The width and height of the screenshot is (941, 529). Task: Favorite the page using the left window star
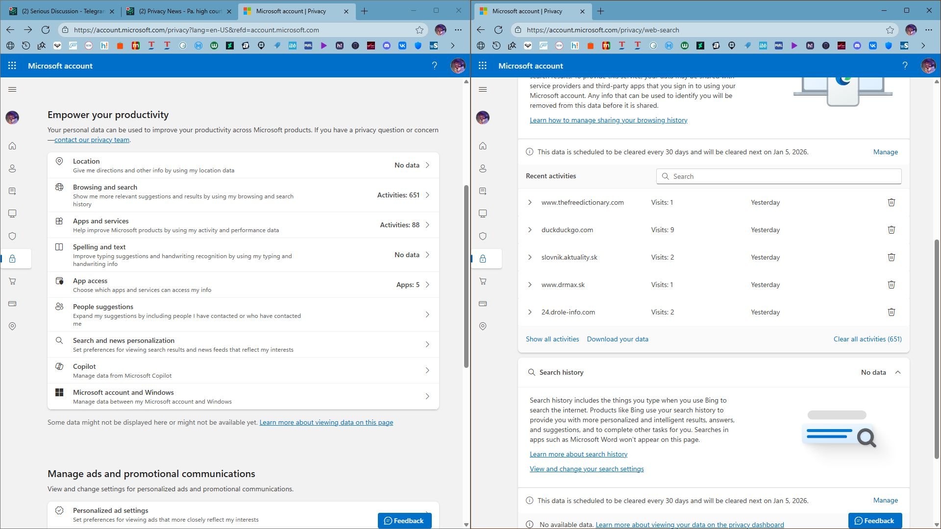pyautogui.click(x=420, y=30)
